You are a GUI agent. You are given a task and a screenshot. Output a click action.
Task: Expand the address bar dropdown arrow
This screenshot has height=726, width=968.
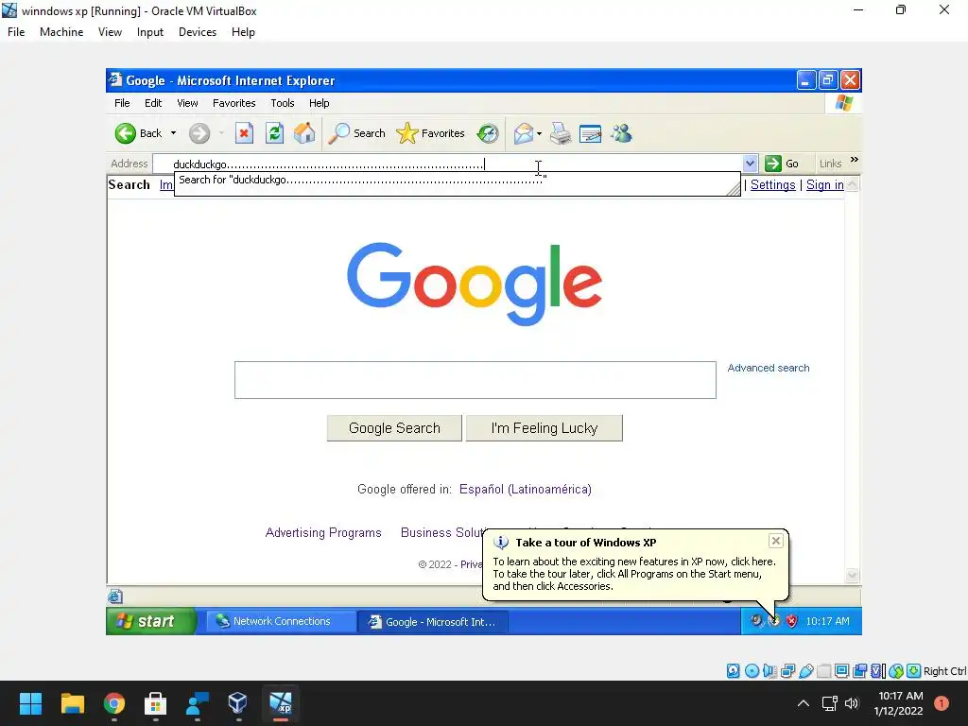(x=750, y=164)
